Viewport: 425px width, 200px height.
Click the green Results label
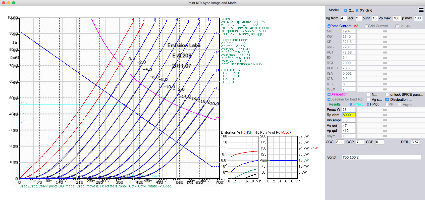[335, 105]
